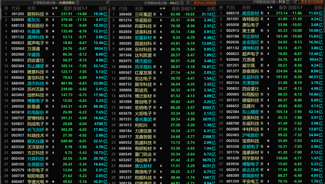Click code 688808 of 联讯仪器
This screenshot has height=184, width=325.
(x=18, y=141)
